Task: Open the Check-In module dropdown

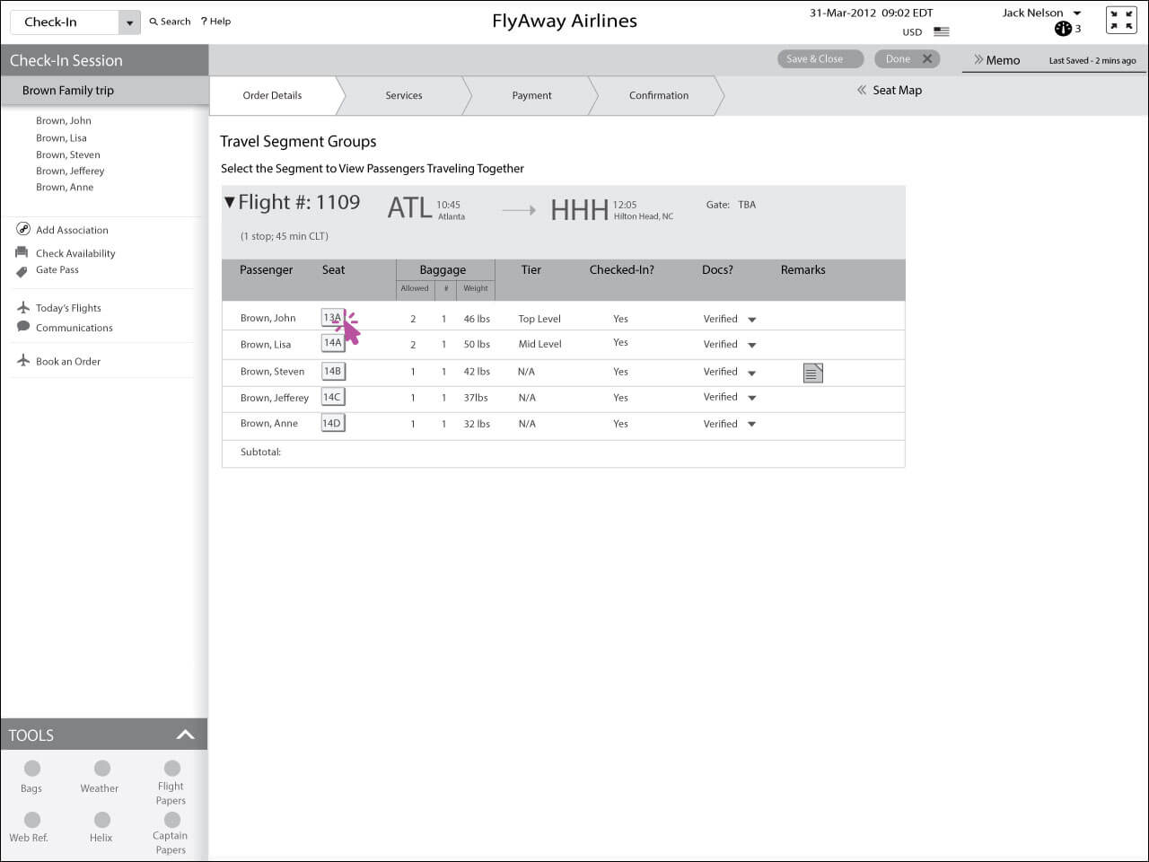Action: click(129, 22)
